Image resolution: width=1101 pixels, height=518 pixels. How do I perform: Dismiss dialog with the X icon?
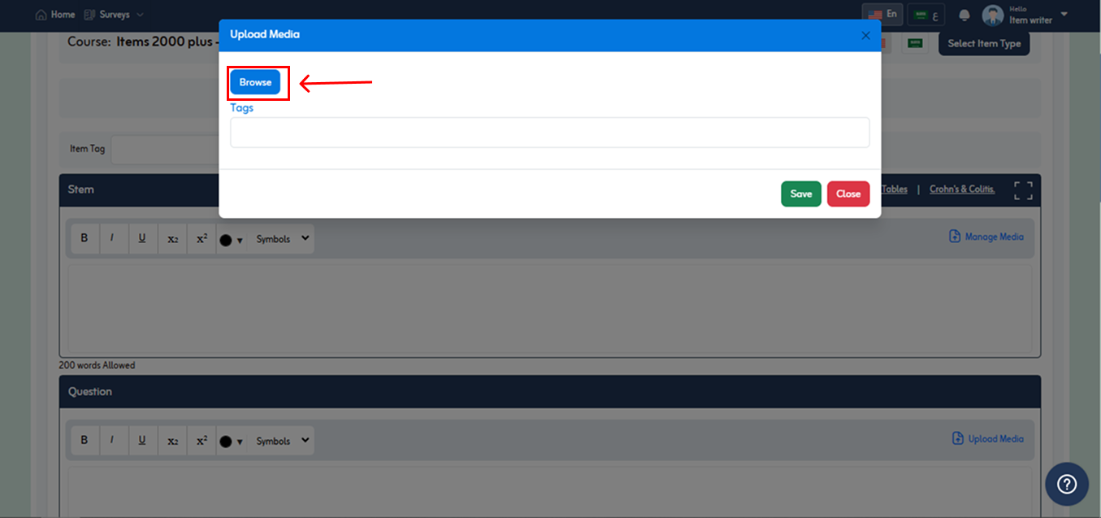865,36
